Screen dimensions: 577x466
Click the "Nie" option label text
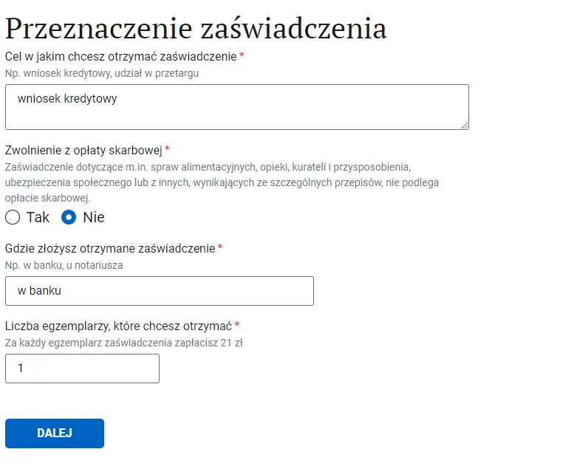coord(94,217)
